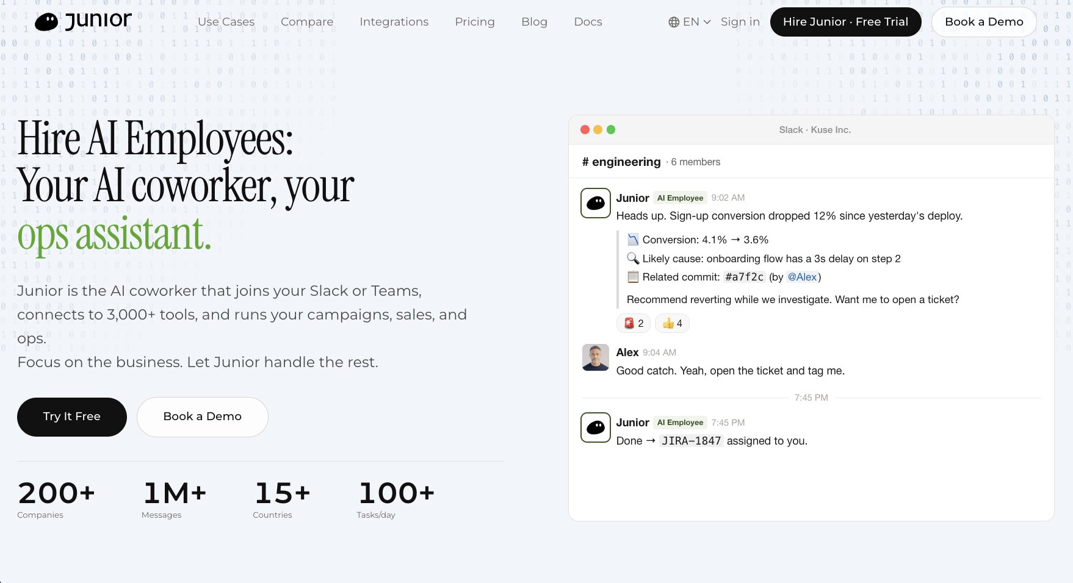Open the Use Cases menu
The image size is (1073, 583).
coord(226,22)
